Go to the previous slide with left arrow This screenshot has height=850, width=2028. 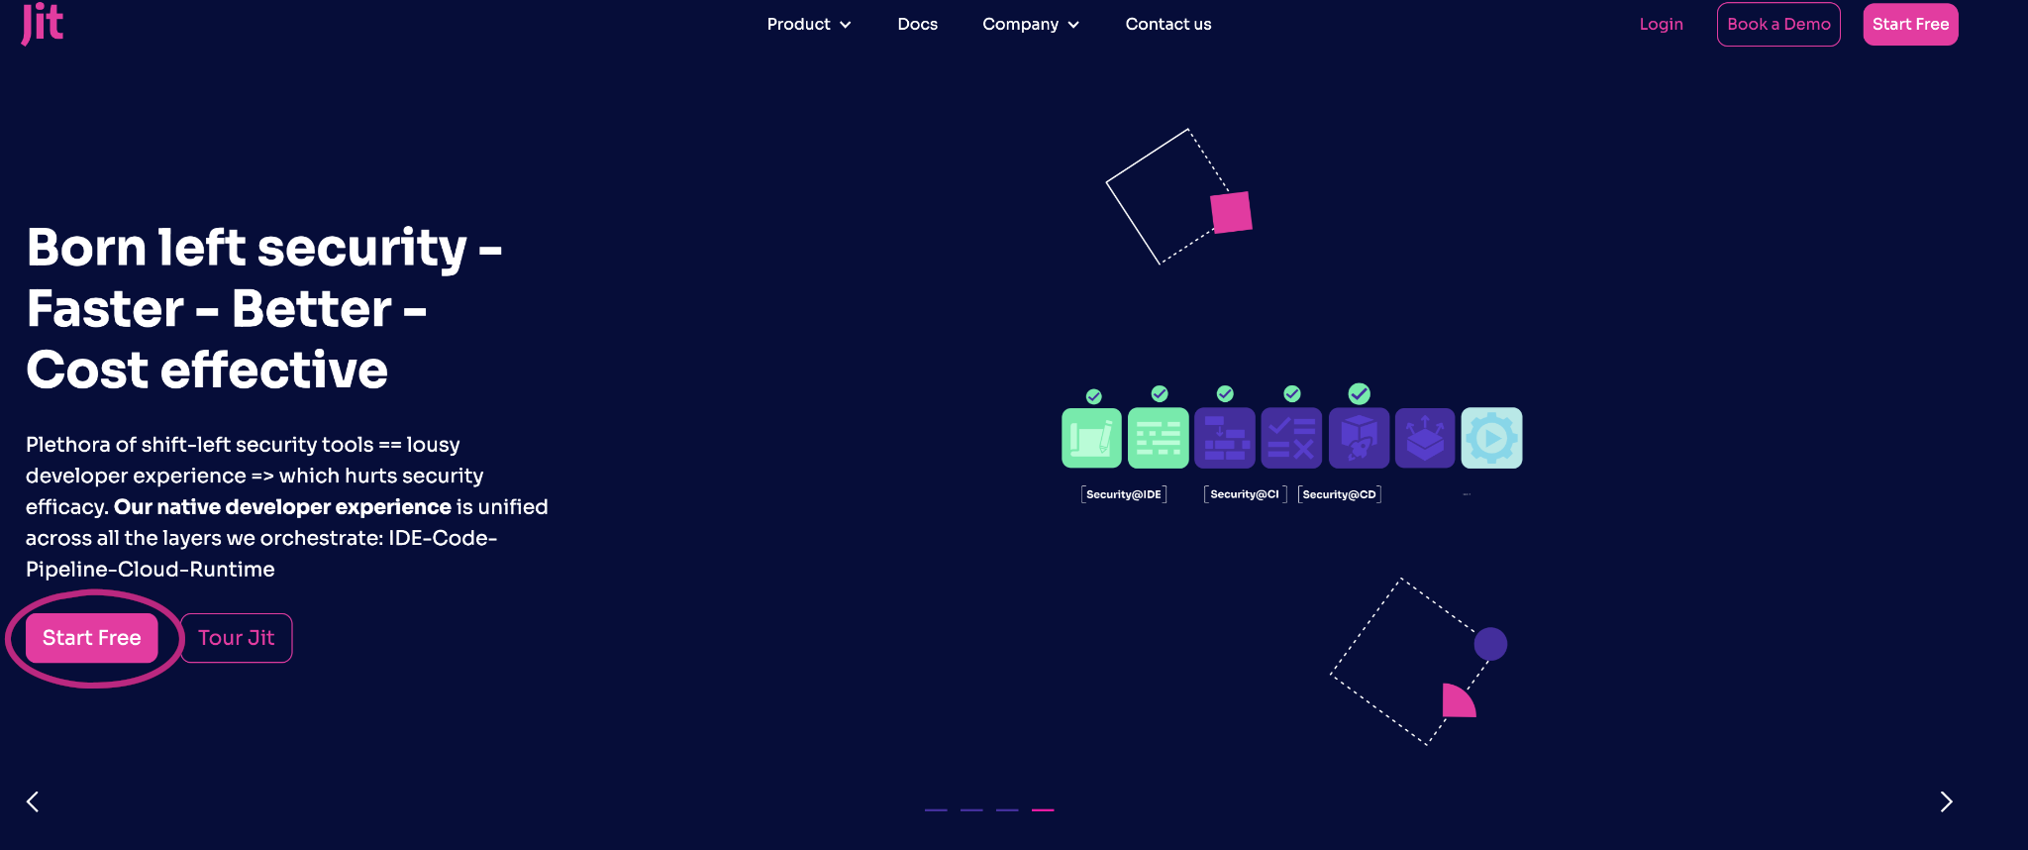point(33,801)
